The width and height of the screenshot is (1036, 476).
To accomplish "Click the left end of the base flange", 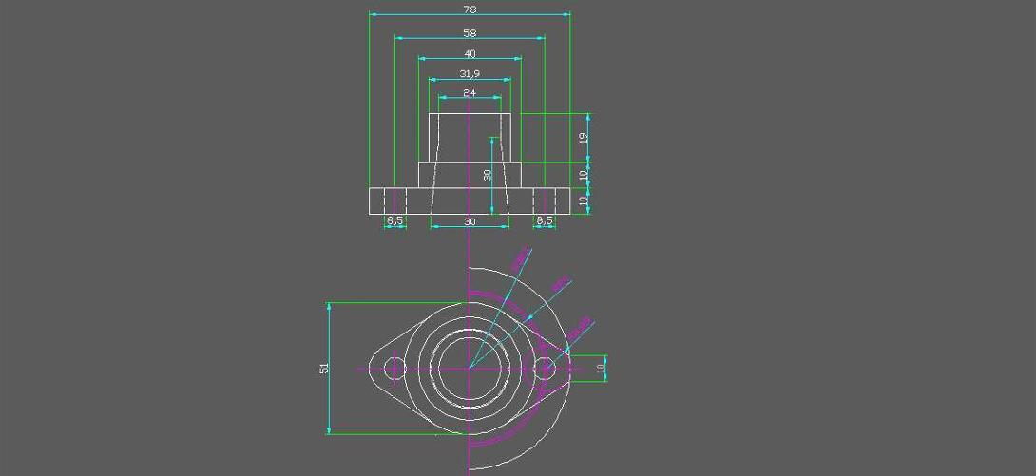I will click(x=370, y=200).
